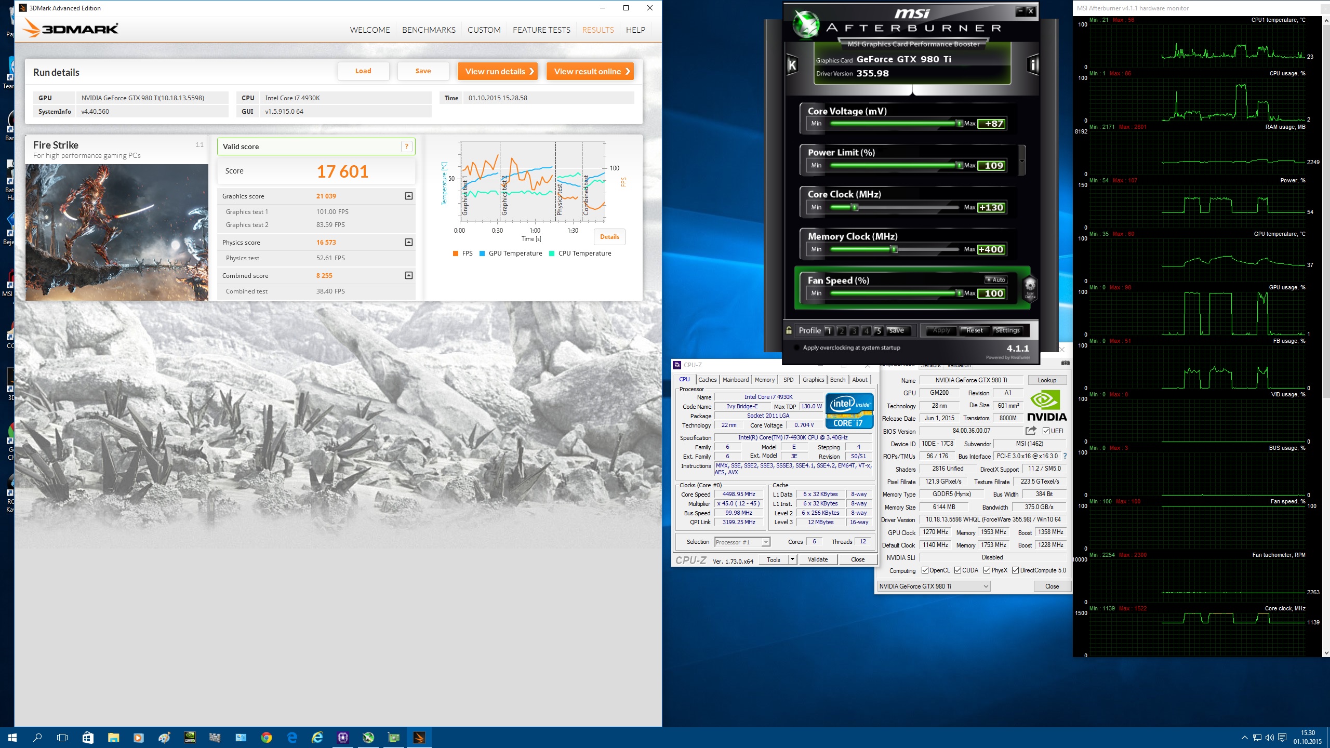Open Microsoft Edge from taskbar
This screenshot has width=1330, height=748.
click(291, 737)
